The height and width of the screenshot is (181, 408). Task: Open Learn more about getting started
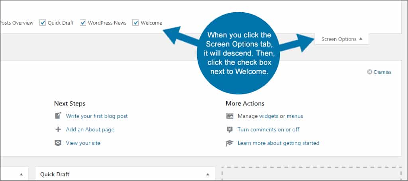[x=279, y=143]
